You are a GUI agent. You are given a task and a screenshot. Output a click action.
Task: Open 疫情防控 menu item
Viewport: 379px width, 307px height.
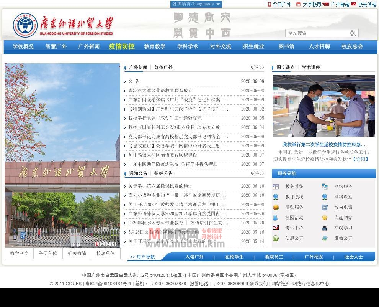tap(122, 46)
